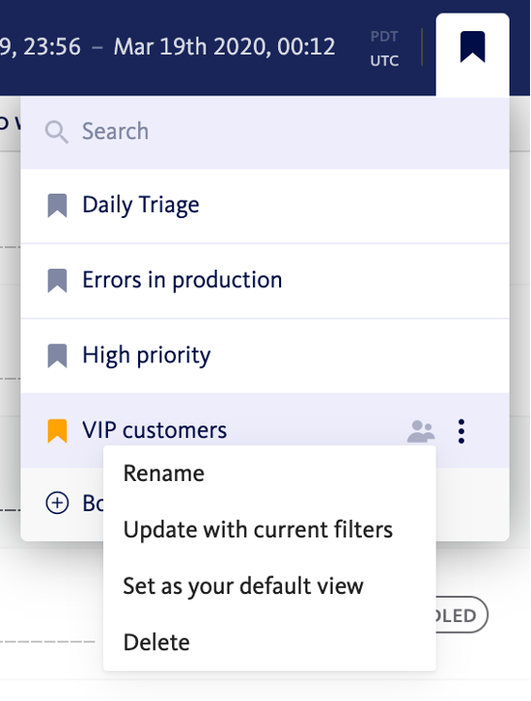Click the bookmark icon in header
This screenshot has height=701, width=531.
pyautogui.click(x=473, y=47)
